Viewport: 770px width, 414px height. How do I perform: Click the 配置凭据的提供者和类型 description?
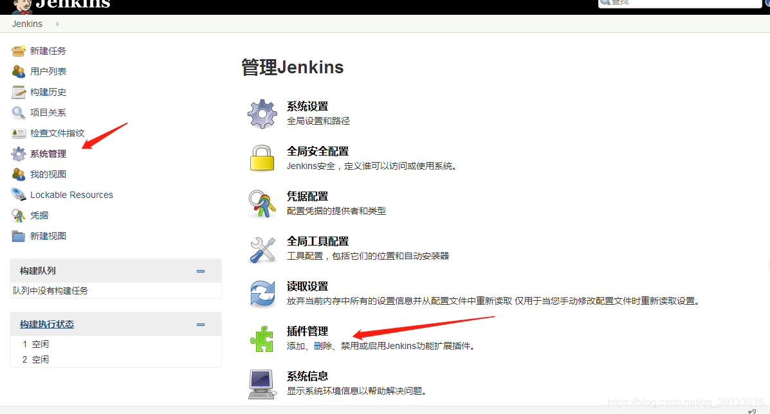[x=336, y=212]
